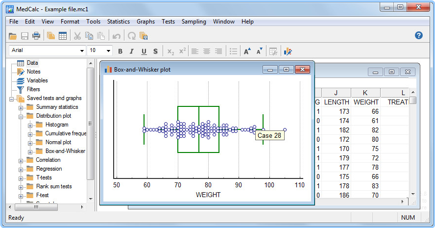This screenshot has height=228, width=435.
Task: Repeat the test with the circular arrow icon
Action: pyautogui.click(x=132, y=36)
